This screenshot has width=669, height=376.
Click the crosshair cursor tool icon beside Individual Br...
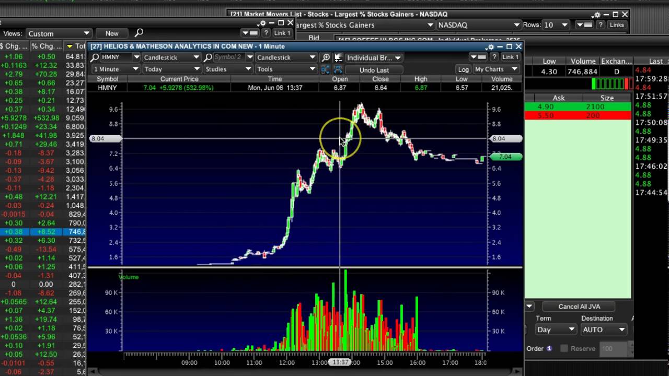[x=338, y=57]
